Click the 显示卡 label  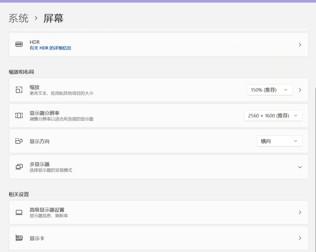click(x=37, y=238)
